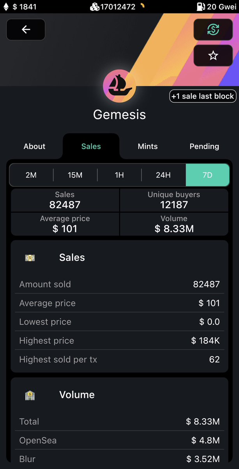Viewport: 239px width, 469px height.
Task: Tap the bank building Volume icon
Action: coord(30,395)
